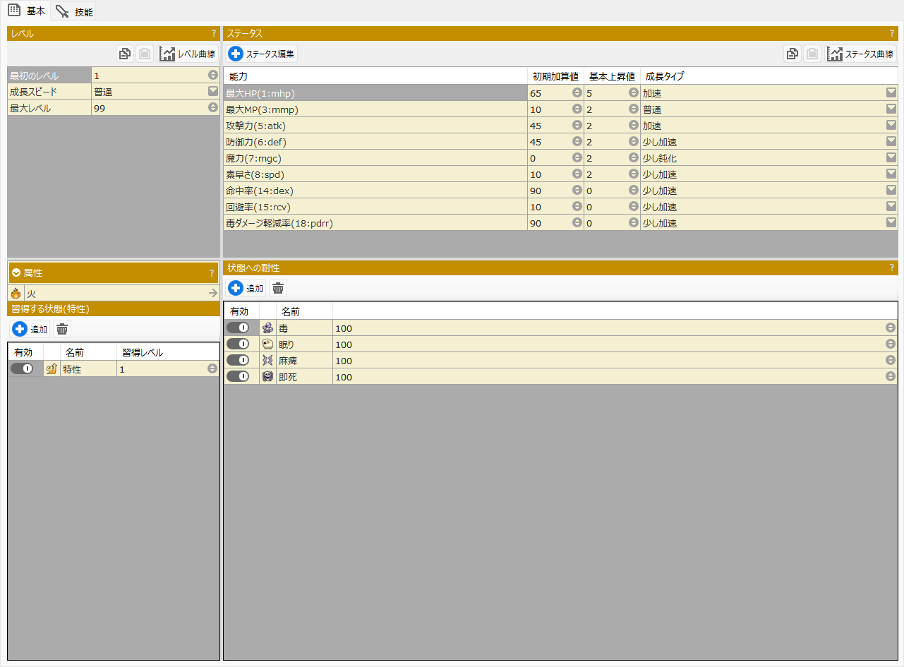Click the stepper for 最大レベル value
Viewport: 904px width, 667px height.
click(x=212, y=108)
